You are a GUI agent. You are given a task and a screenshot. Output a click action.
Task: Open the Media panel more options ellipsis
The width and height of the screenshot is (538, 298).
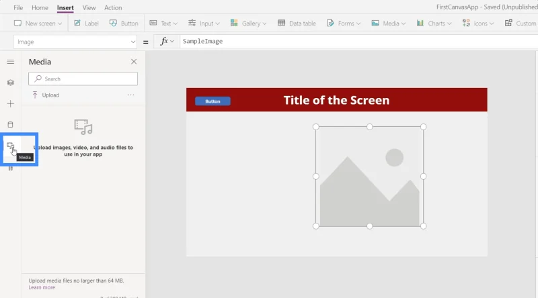click(x=130, y=95)
